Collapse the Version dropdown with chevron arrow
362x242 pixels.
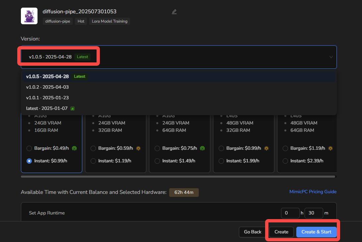331,57
